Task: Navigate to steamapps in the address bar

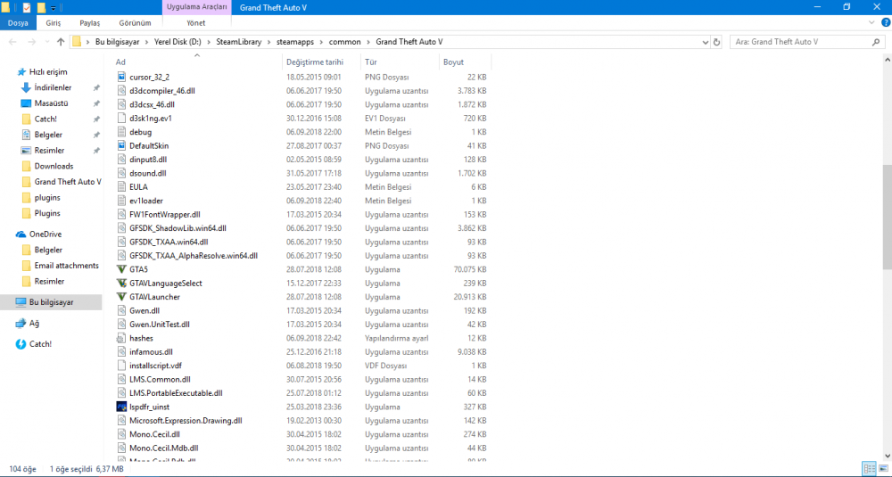Action: [x=294, y=42]
